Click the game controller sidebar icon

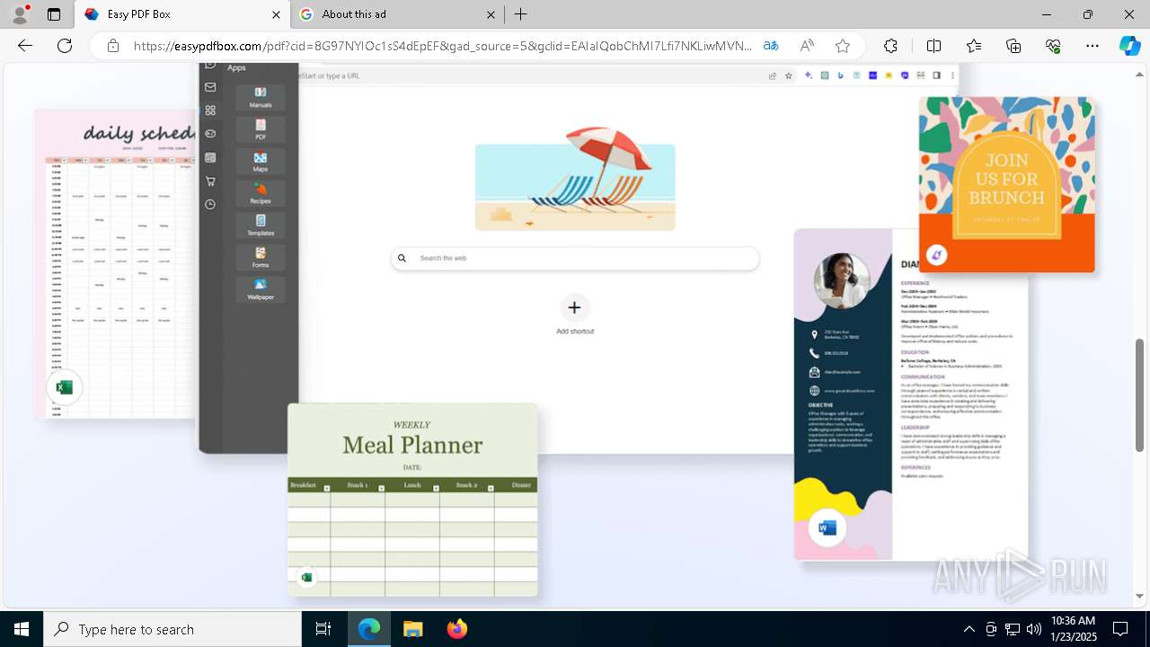[210, 134]
